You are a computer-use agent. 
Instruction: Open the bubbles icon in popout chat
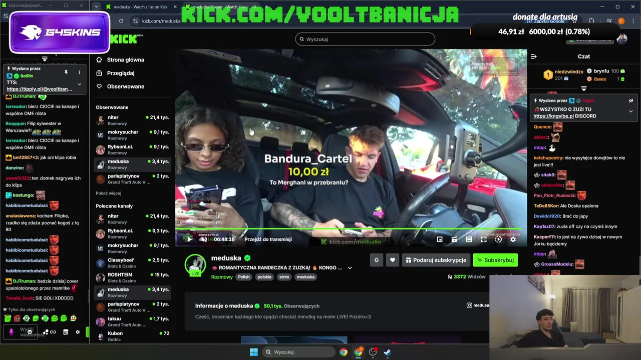point(46,332)
